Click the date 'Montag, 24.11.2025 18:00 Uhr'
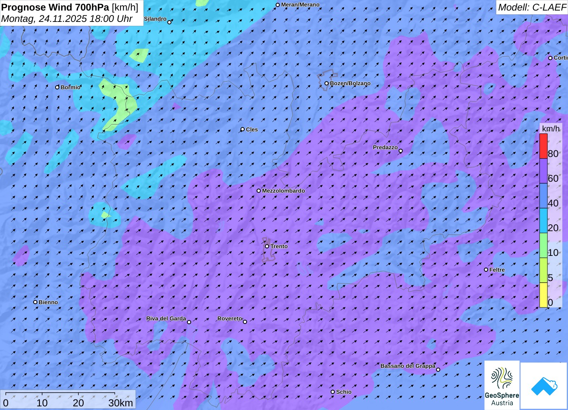Viewport: 568px width, 410px height. coord(67,19)
